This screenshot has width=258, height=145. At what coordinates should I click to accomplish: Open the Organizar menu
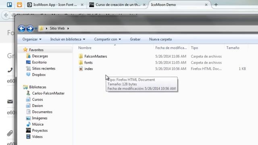32,39
